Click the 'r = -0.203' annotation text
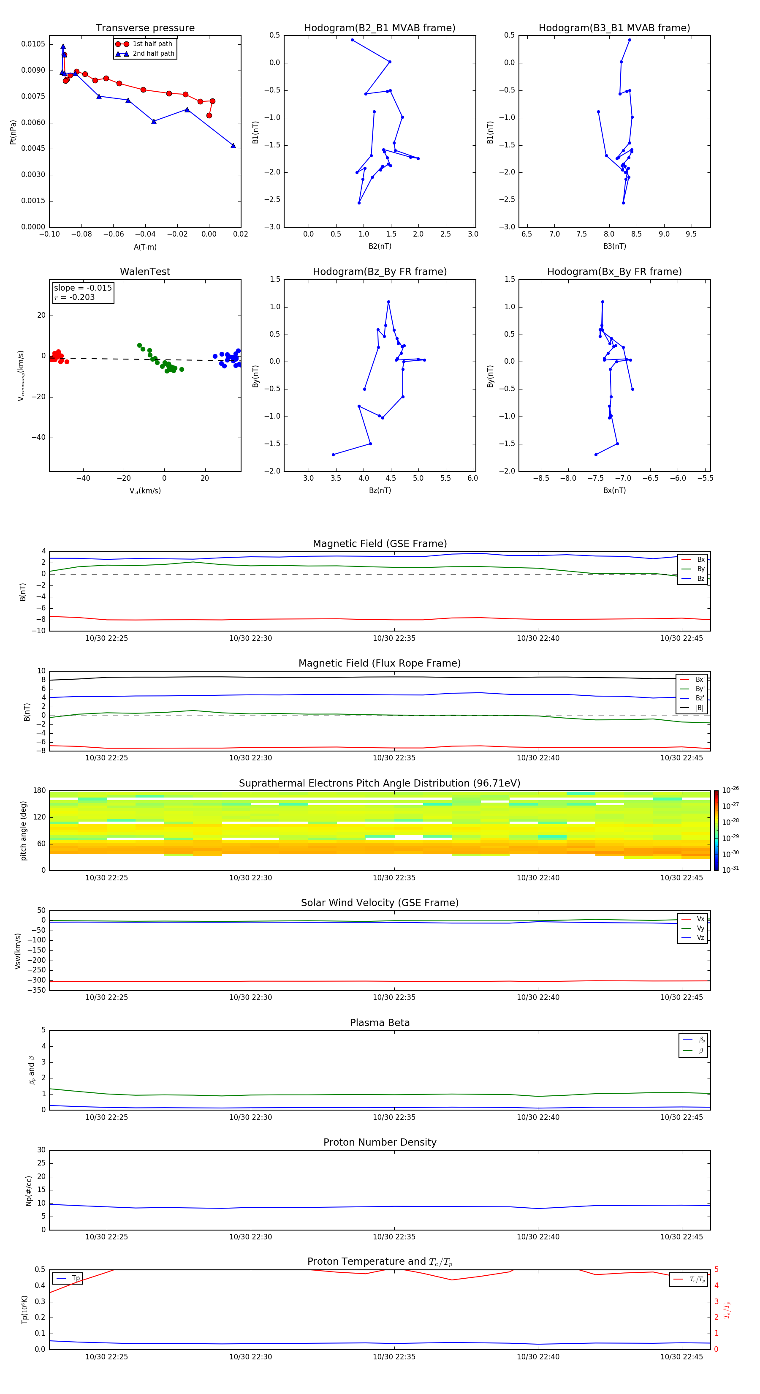The width and height of the screenshot is (760, 1394). click(x=75, y=297)
